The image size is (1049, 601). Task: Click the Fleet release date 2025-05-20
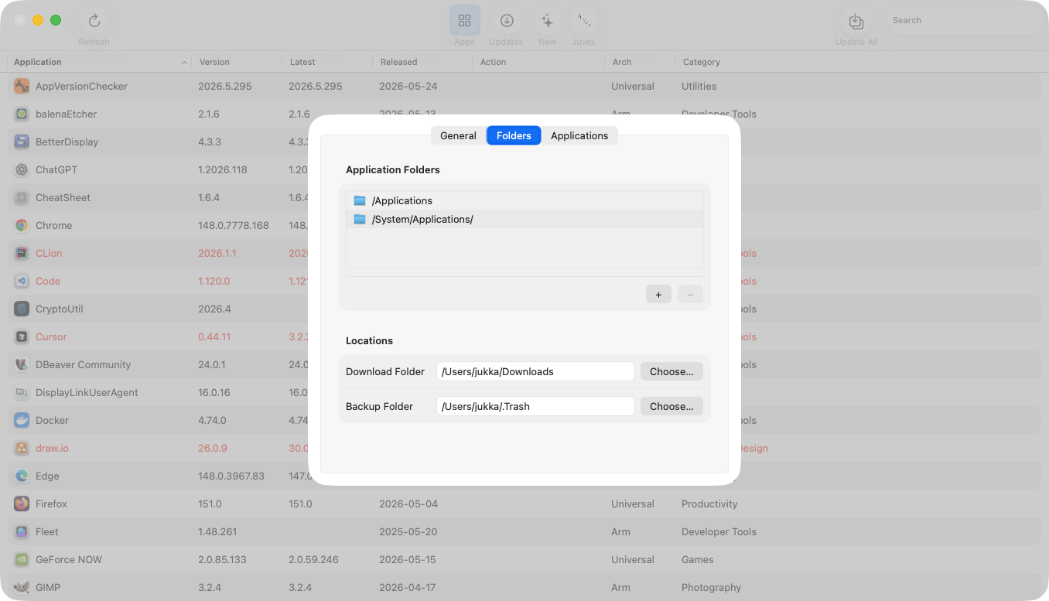pyautogui.click(x=408, y=531)
